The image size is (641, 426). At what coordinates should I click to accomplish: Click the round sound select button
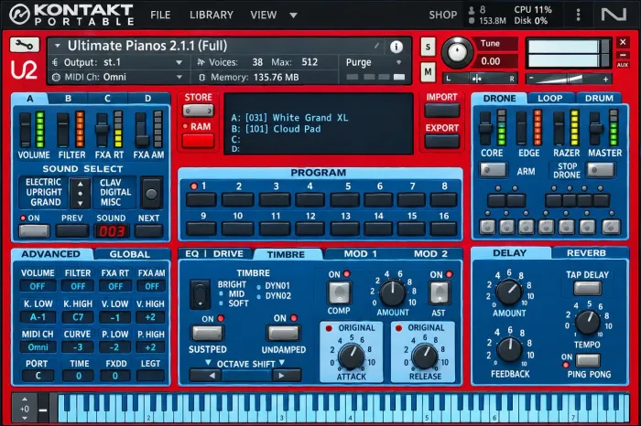pos(151,194)
